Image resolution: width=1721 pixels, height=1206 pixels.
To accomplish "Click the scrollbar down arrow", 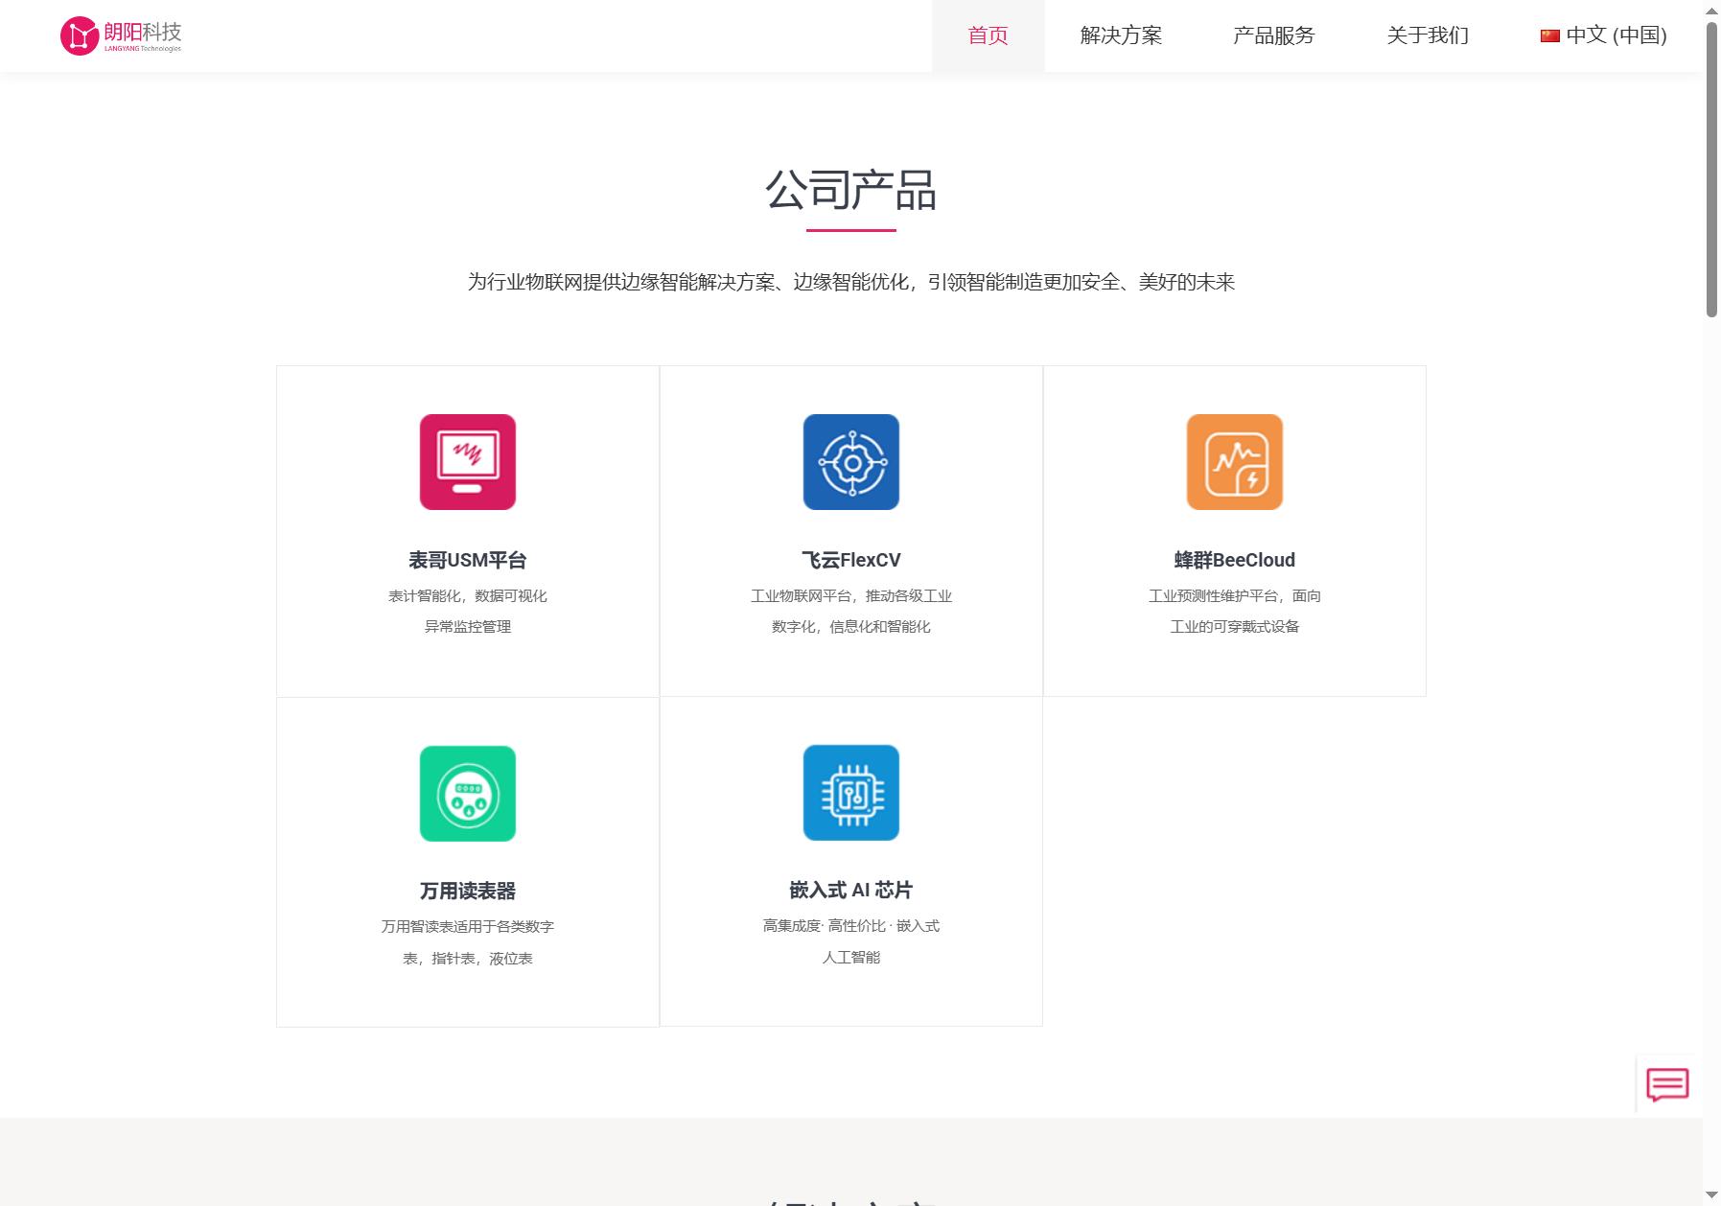I will (1711, 1195).
